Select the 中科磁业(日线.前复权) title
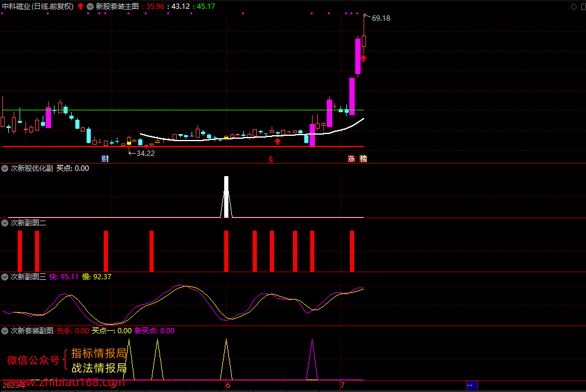586x392 pixels. (38, 7)
